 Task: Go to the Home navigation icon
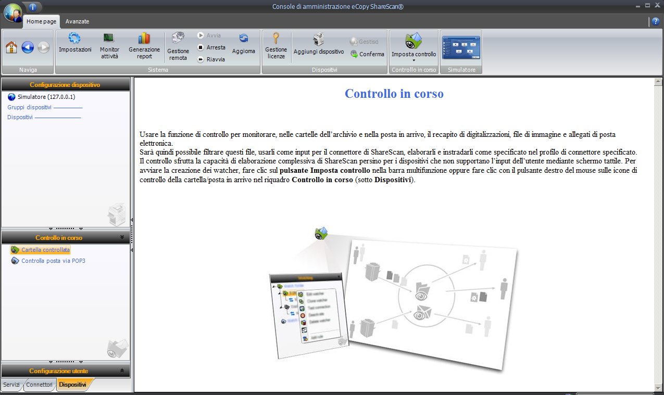(11, 47)
